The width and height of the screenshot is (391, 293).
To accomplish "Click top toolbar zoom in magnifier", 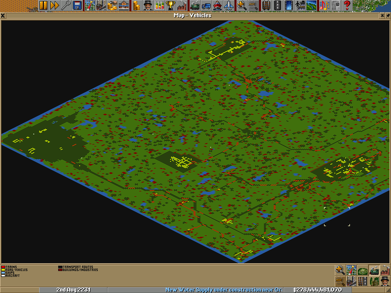I will tap(241, 5).
